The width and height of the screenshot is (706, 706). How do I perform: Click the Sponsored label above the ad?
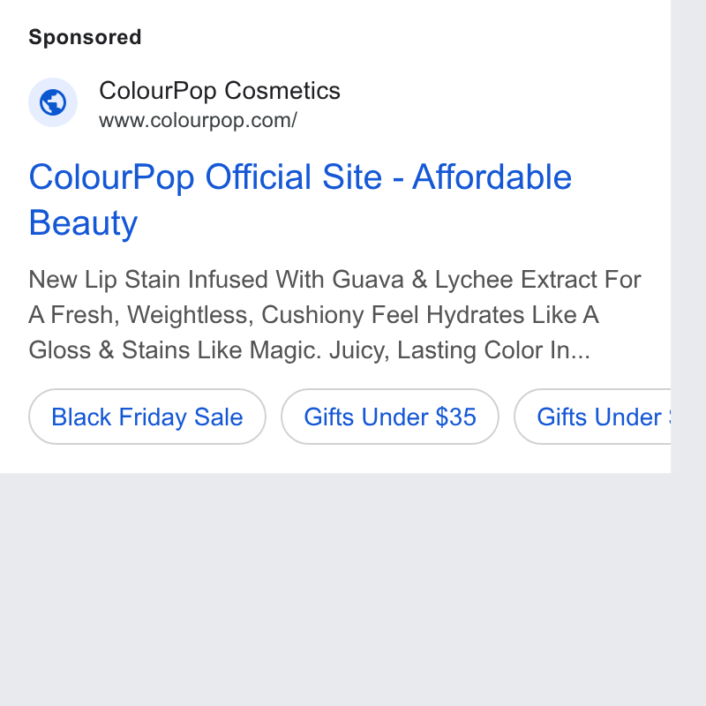tap(85, 37)
